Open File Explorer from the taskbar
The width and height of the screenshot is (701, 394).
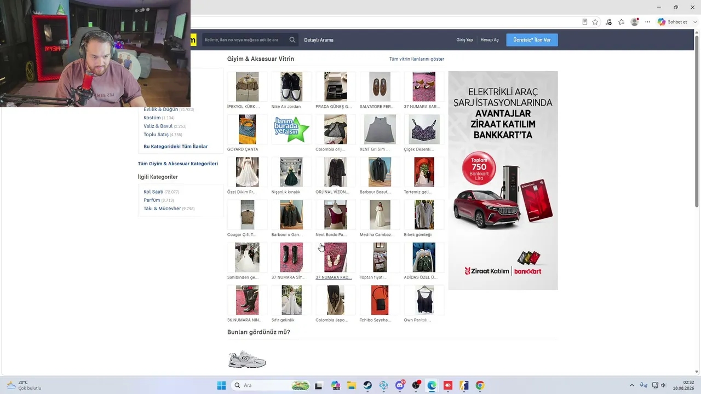point(351,385)
